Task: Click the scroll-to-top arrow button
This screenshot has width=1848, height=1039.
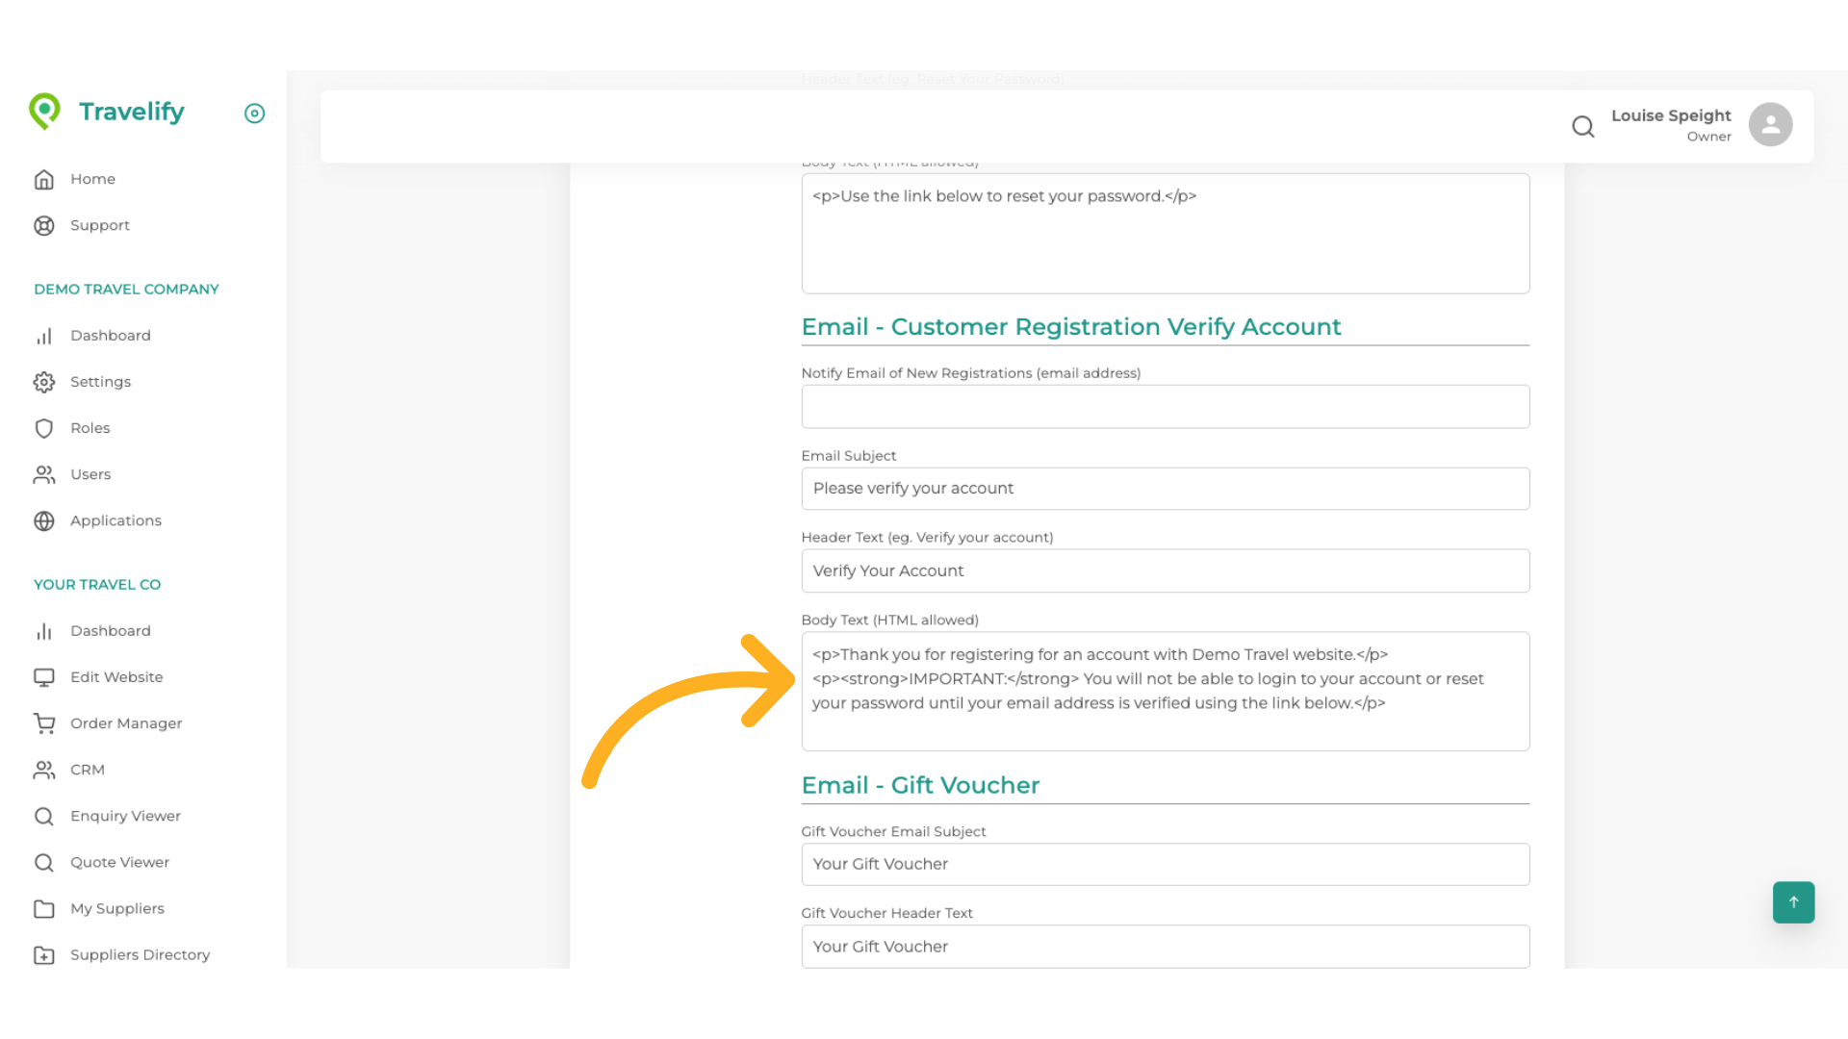Action: pyautogui.click(x=1793, y=902)
